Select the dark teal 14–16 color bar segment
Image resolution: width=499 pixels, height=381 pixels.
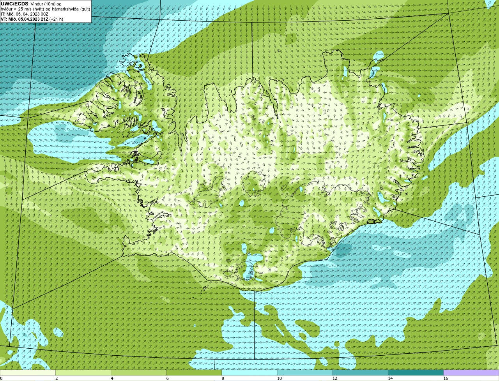click(x=416, y=373)
